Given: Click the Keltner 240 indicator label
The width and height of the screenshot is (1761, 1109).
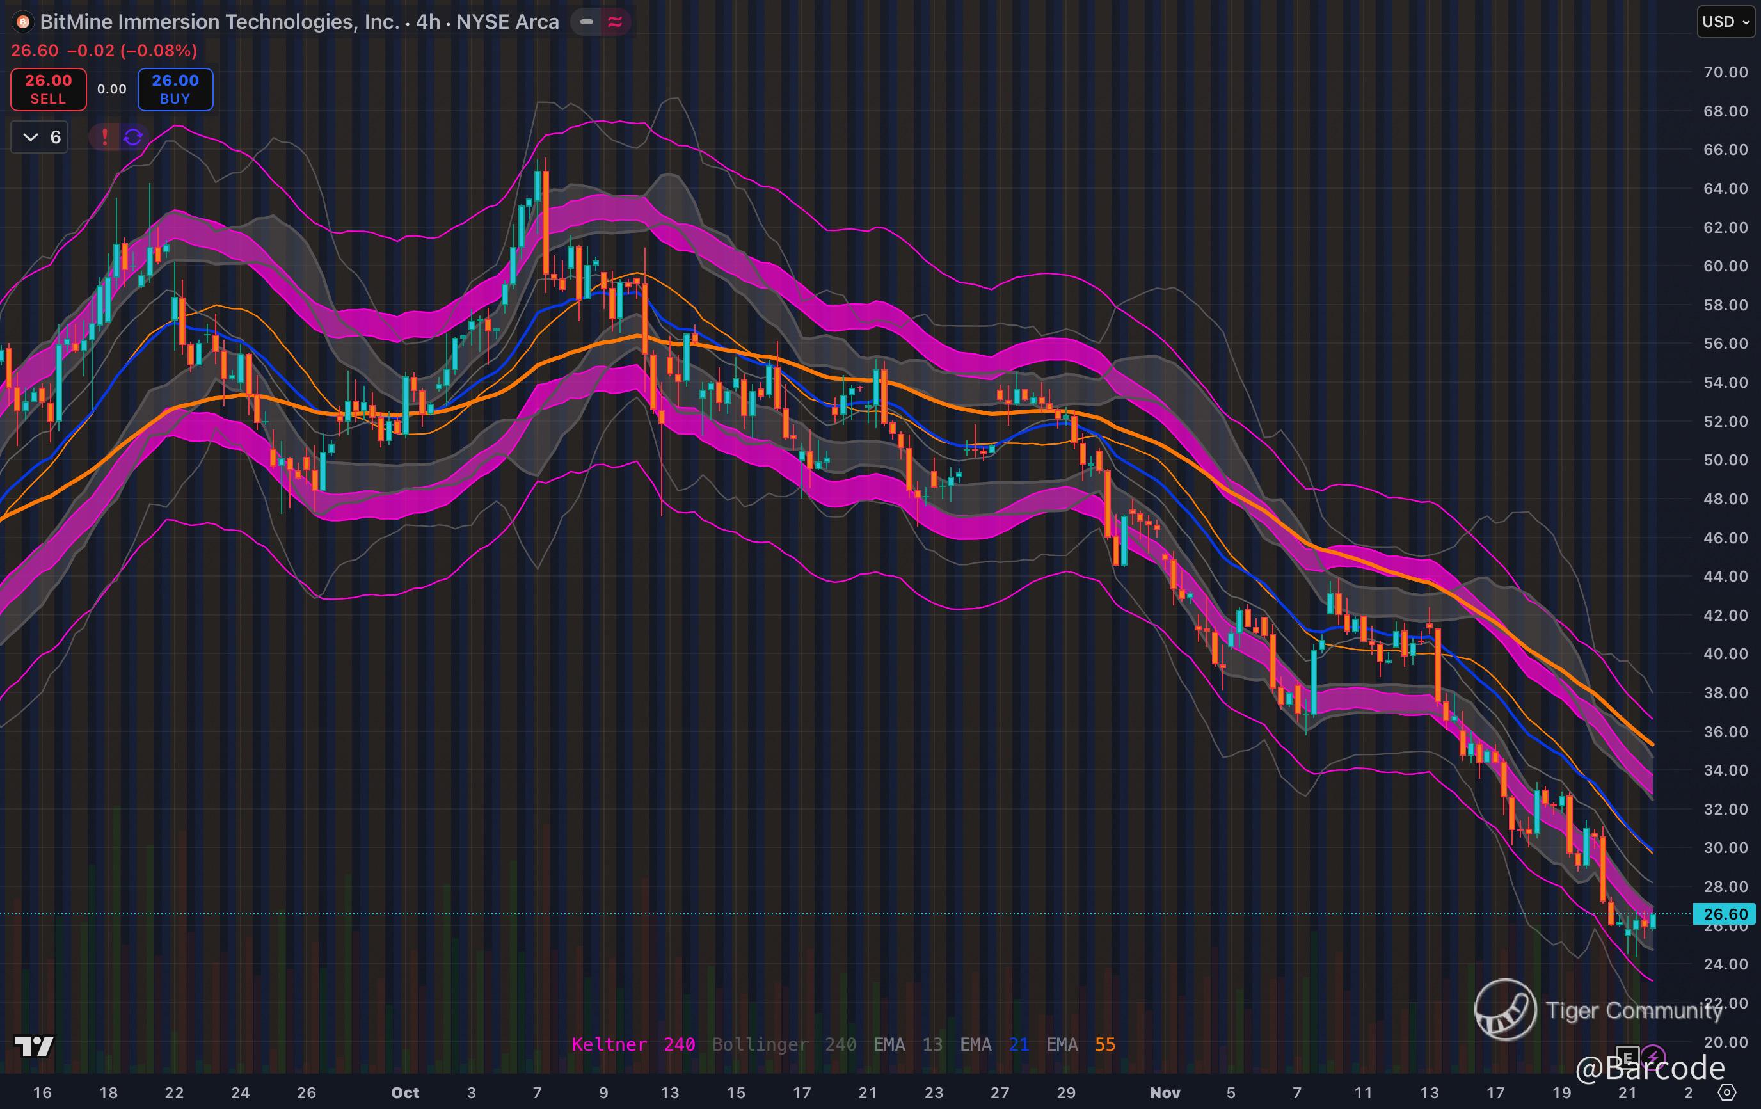Looking at the screenshot, I should coord(633,1044).
